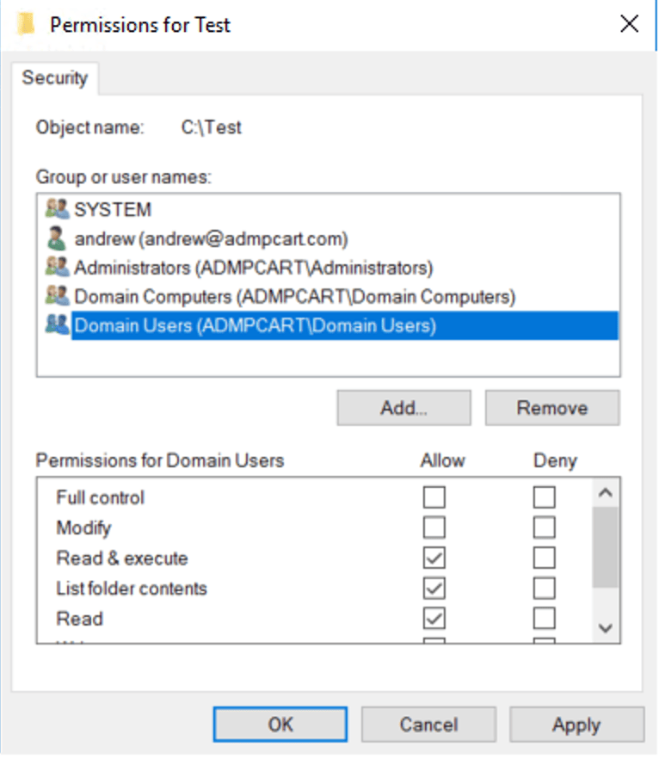Uncheck Allow for List folder contents

434,589
